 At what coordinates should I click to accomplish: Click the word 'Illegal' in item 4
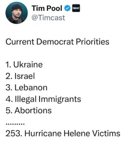[25, 99]
